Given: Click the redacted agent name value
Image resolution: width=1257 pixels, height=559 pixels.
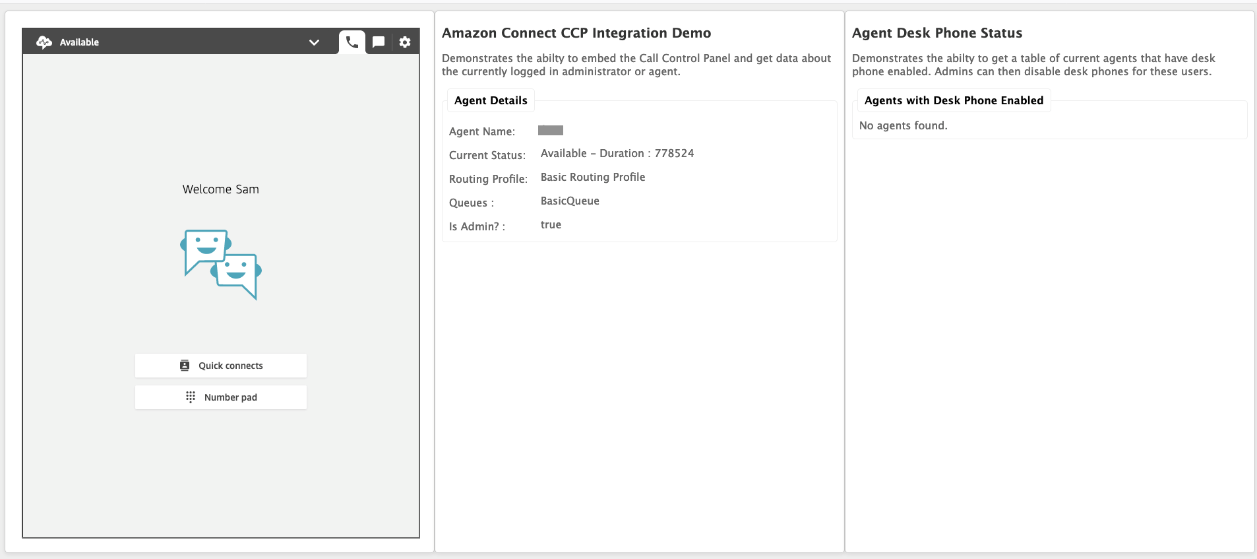Looking at the screenshot, I should pyautogui.click(x=551, y=131).
